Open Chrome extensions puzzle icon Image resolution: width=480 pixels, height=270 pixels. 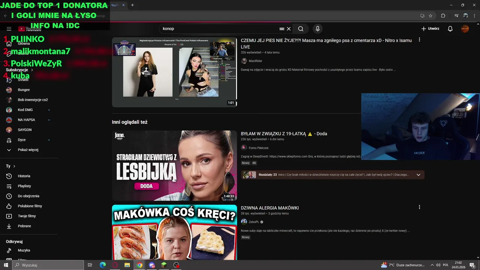click(443, 16)
